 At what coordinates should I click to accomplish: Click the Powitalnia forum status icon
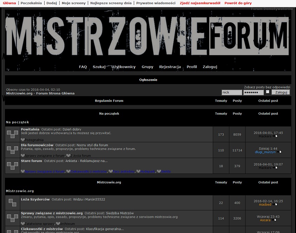tap(12, 134)
